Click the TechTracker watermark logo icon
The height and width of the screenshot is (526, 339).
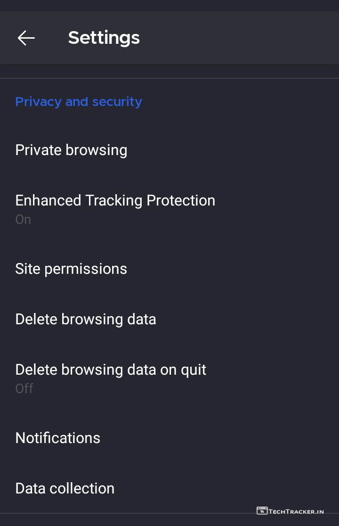click(x=262, y=511)
